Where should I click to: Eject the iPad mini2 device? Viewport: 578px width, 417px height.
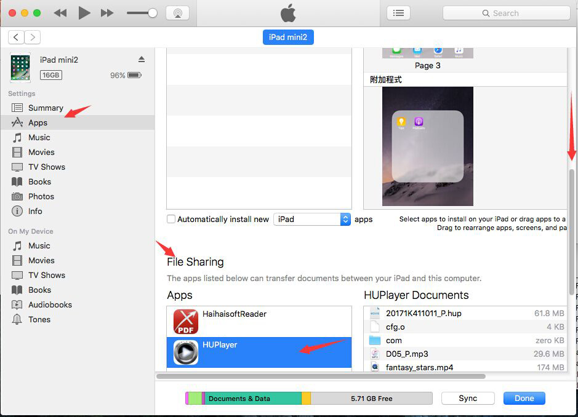click(x=142, y=59)
